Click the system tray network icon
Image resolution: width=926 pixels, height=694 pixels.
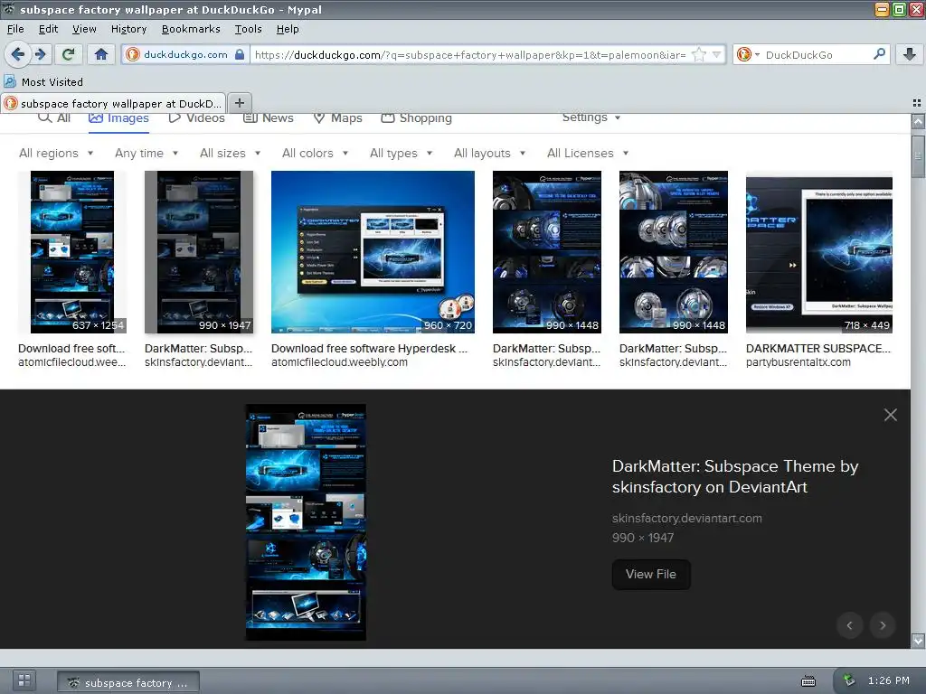[x=848, y=680]
